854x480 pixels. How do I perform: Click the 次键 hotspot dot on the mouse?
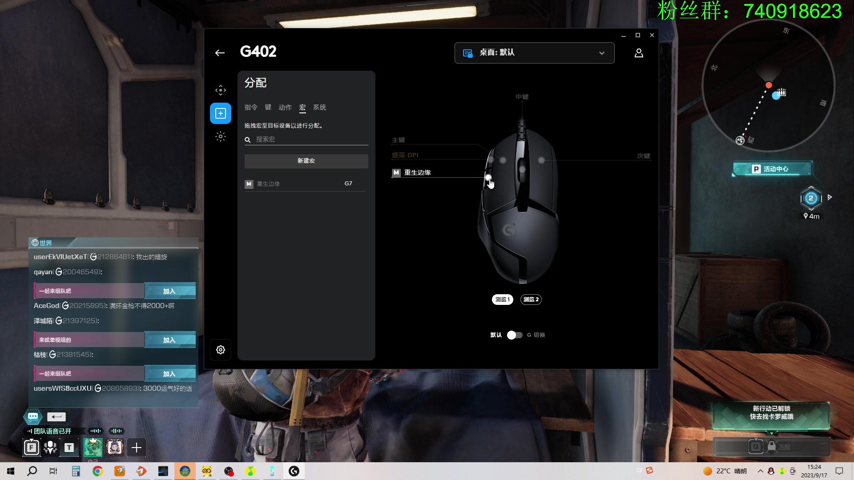coord(541,160)
